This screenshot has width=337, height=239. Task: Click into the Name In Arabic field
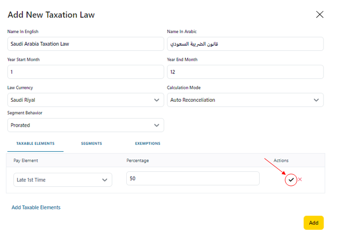click(x=245, y=44)
